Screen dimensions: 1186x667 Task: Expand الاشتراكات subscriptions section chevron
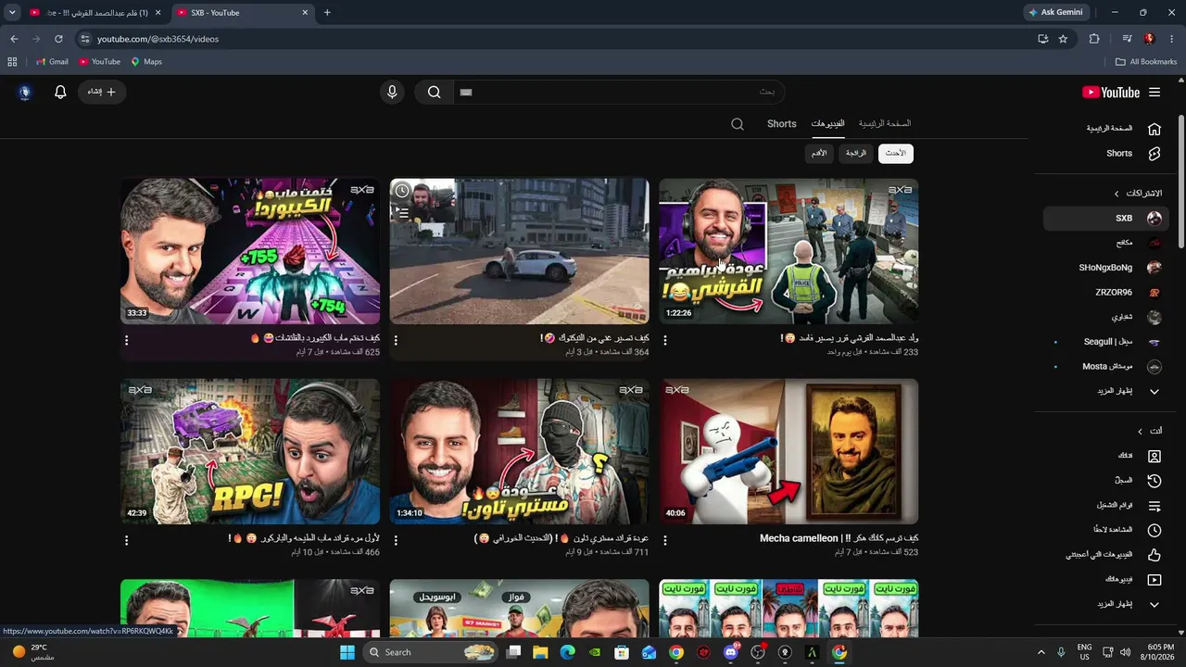pyautogui.click(x=1117, y=194)
